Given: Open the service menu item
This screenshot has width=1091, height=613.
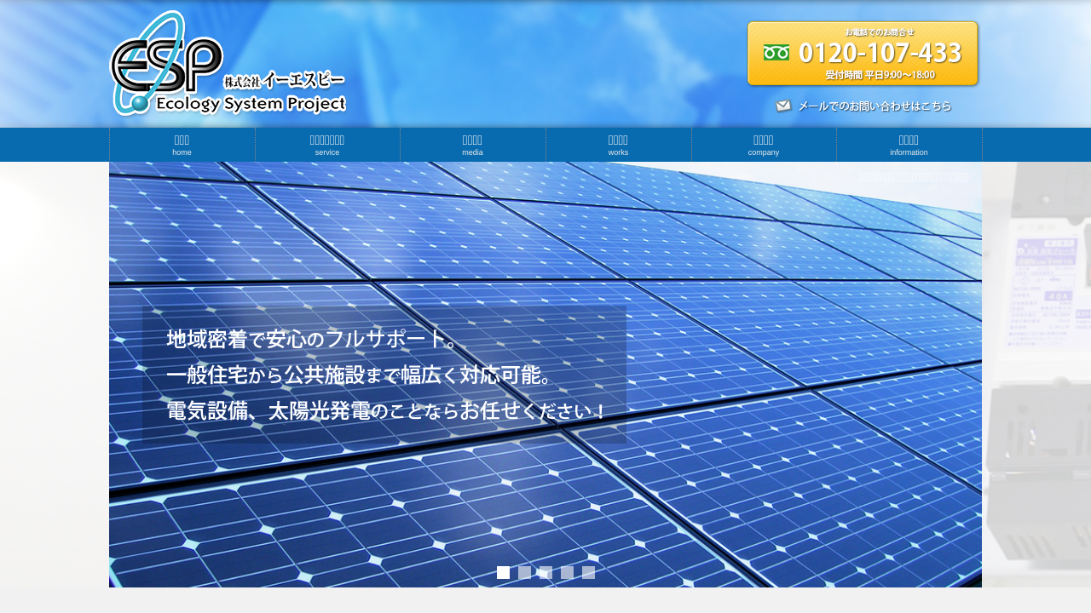Looking at the screenshot, I should pyautogui.click(x=327, y=145).
